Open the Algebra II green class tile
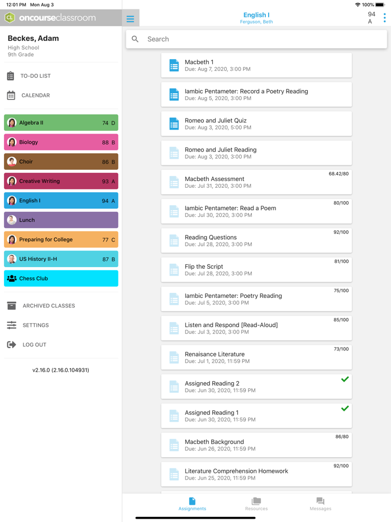Screen dimensions: 391x522 click(61, 123)
